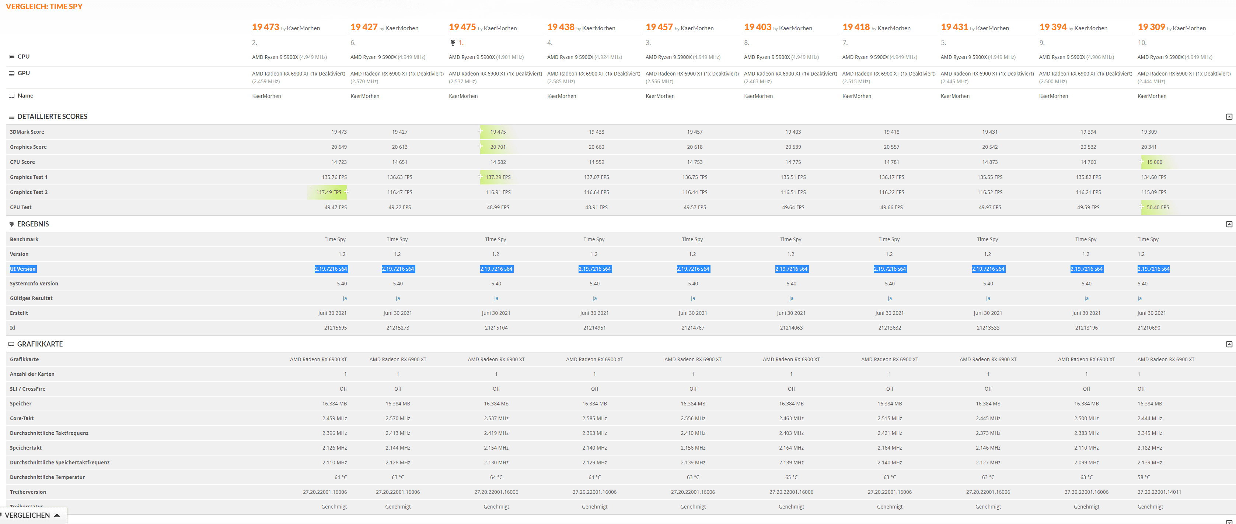Click the CPU Score row label
The height and width of the screenshot is (524, 1236).
click(22, 162)
